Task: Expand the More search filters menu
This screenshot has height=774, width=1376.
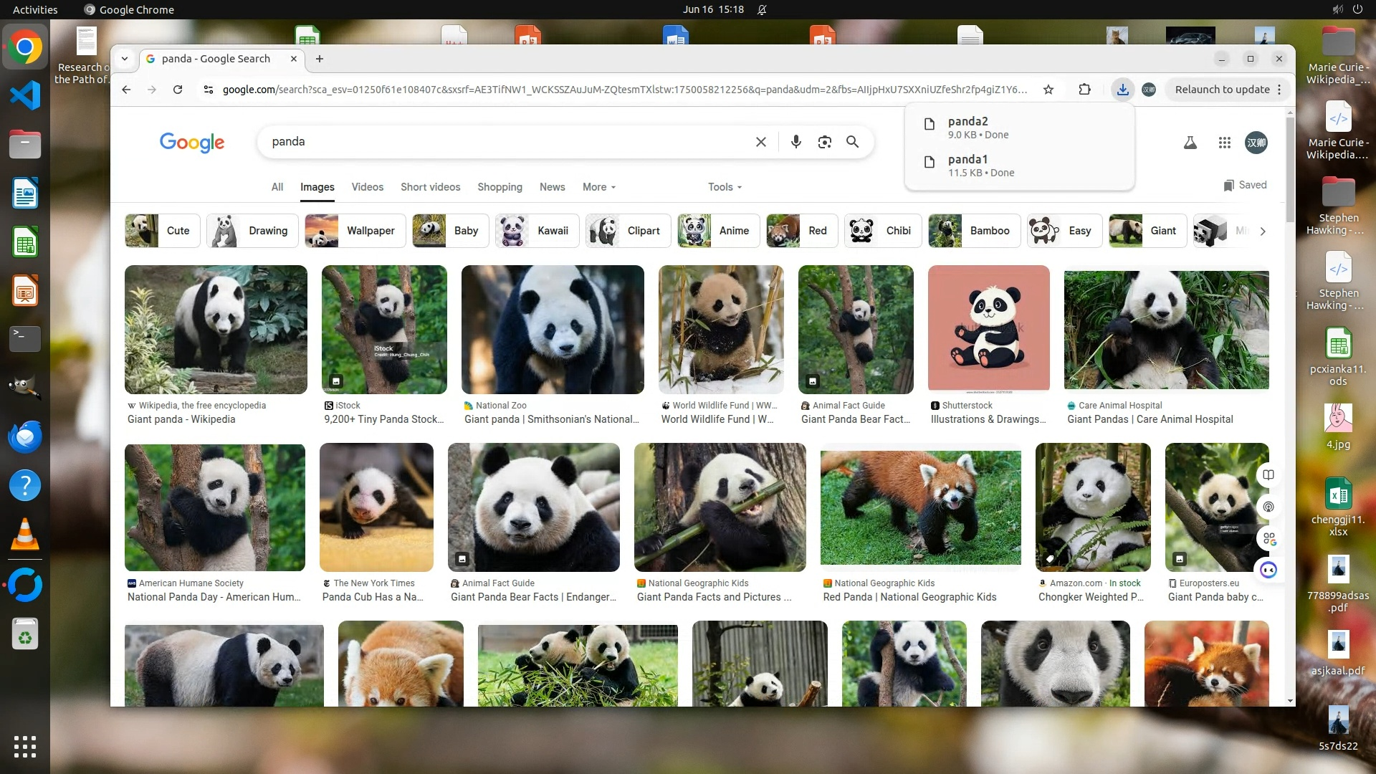Action: [x=598, y=187]
